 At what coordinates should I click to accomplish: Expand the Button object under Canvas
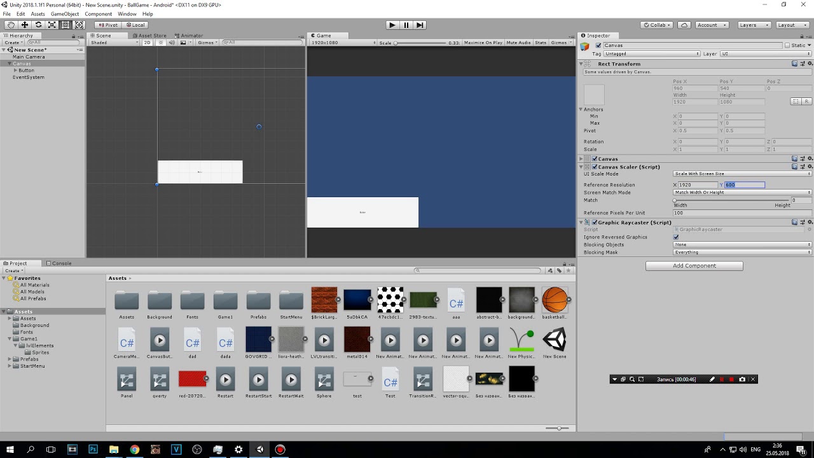coord(14,70)
